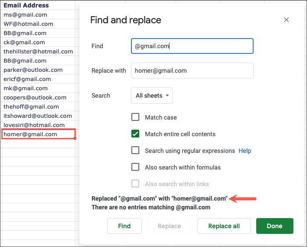Click the Replace all button
307x247 pixels.
tap(224, 226)
